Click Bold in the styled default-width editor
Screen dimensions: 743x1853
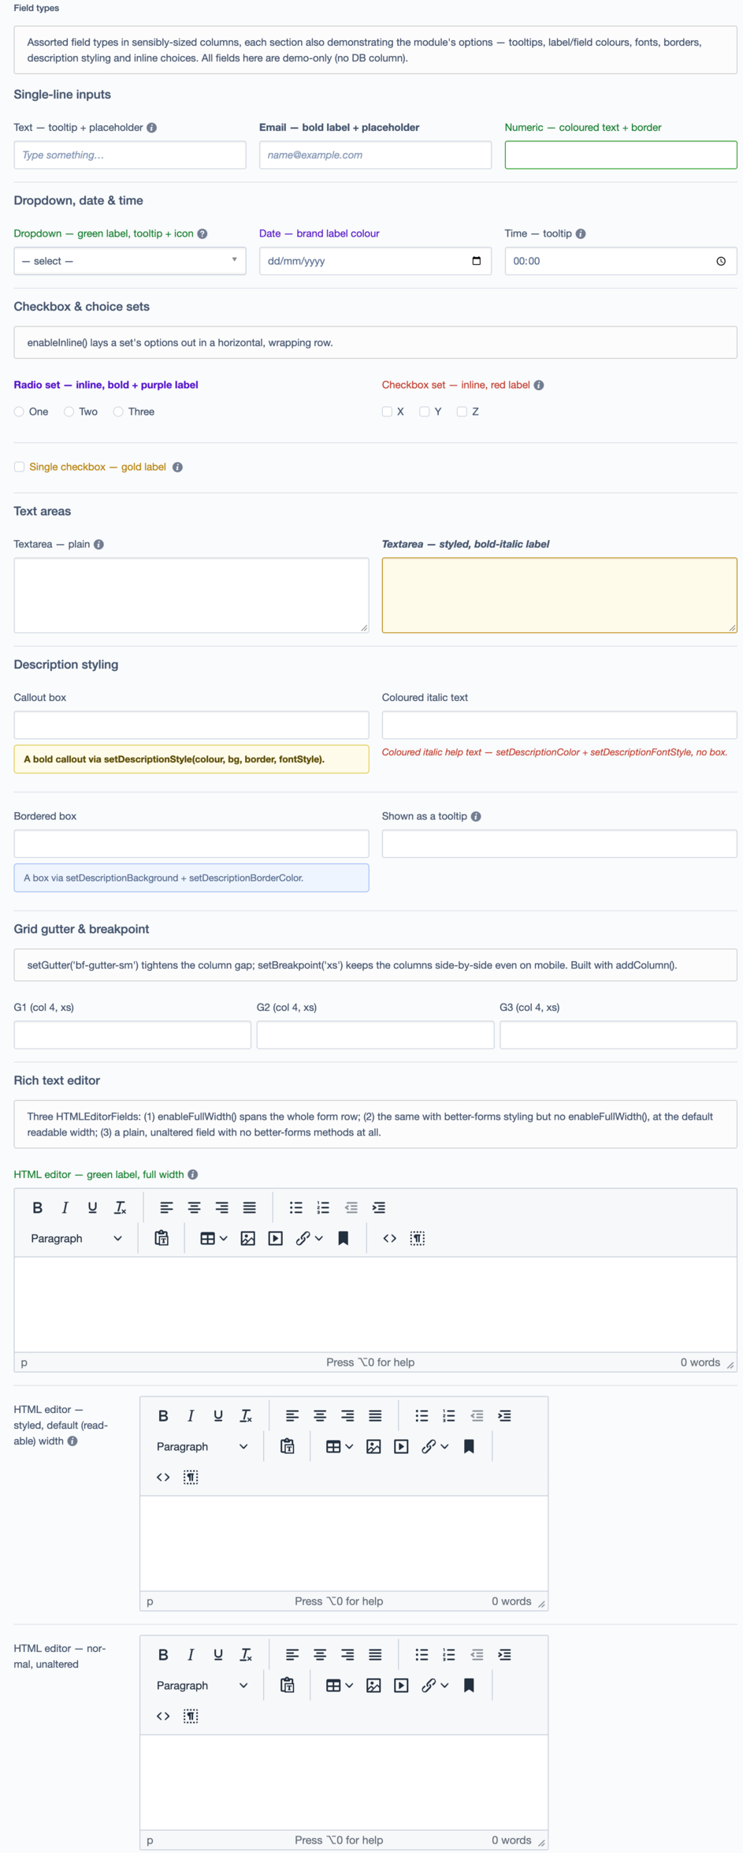163,1415
